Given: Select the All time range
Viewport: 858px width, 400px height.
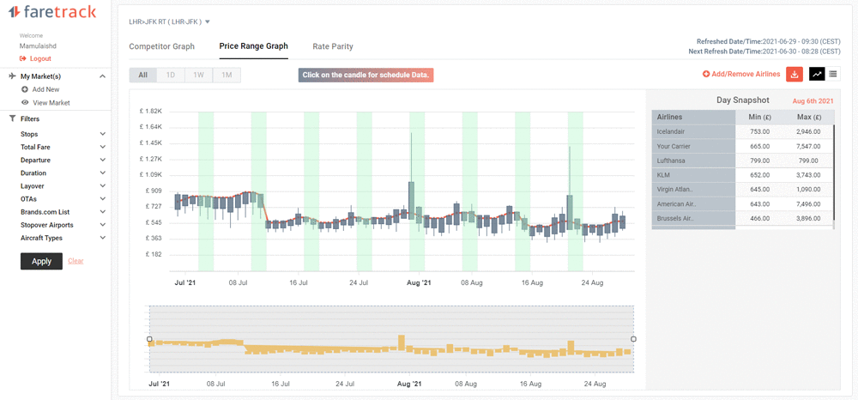Looking at the screenshot, I should (x=142, y=76).
